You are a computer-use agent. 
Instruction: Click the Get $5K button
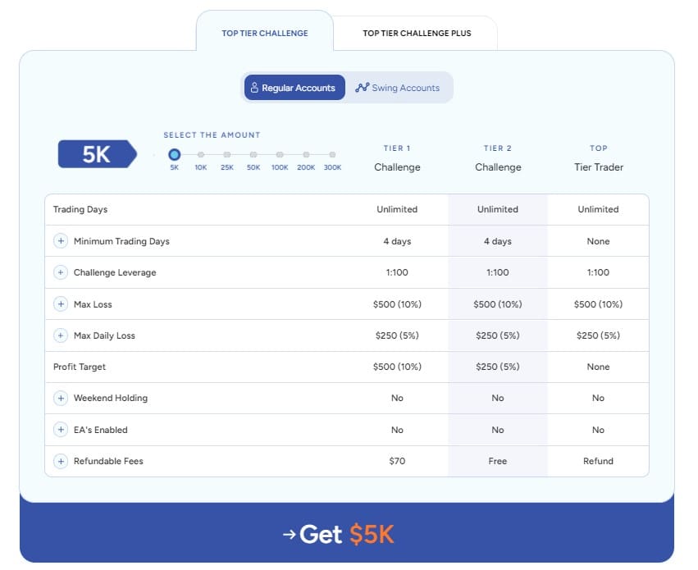[346, 535]
